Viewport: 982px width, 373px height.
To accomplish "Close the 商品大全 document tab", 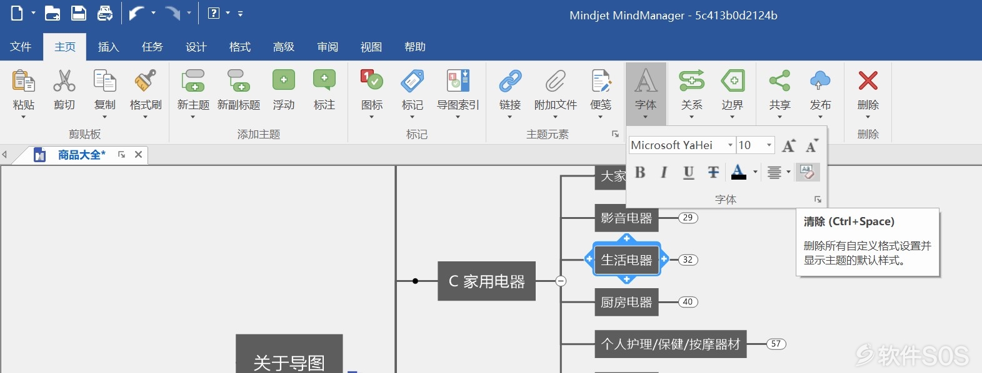I will pyautogui.click(x=139, y=155).
